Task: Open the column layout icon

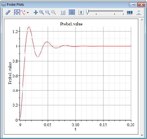Action: click(x=130, y=13)
